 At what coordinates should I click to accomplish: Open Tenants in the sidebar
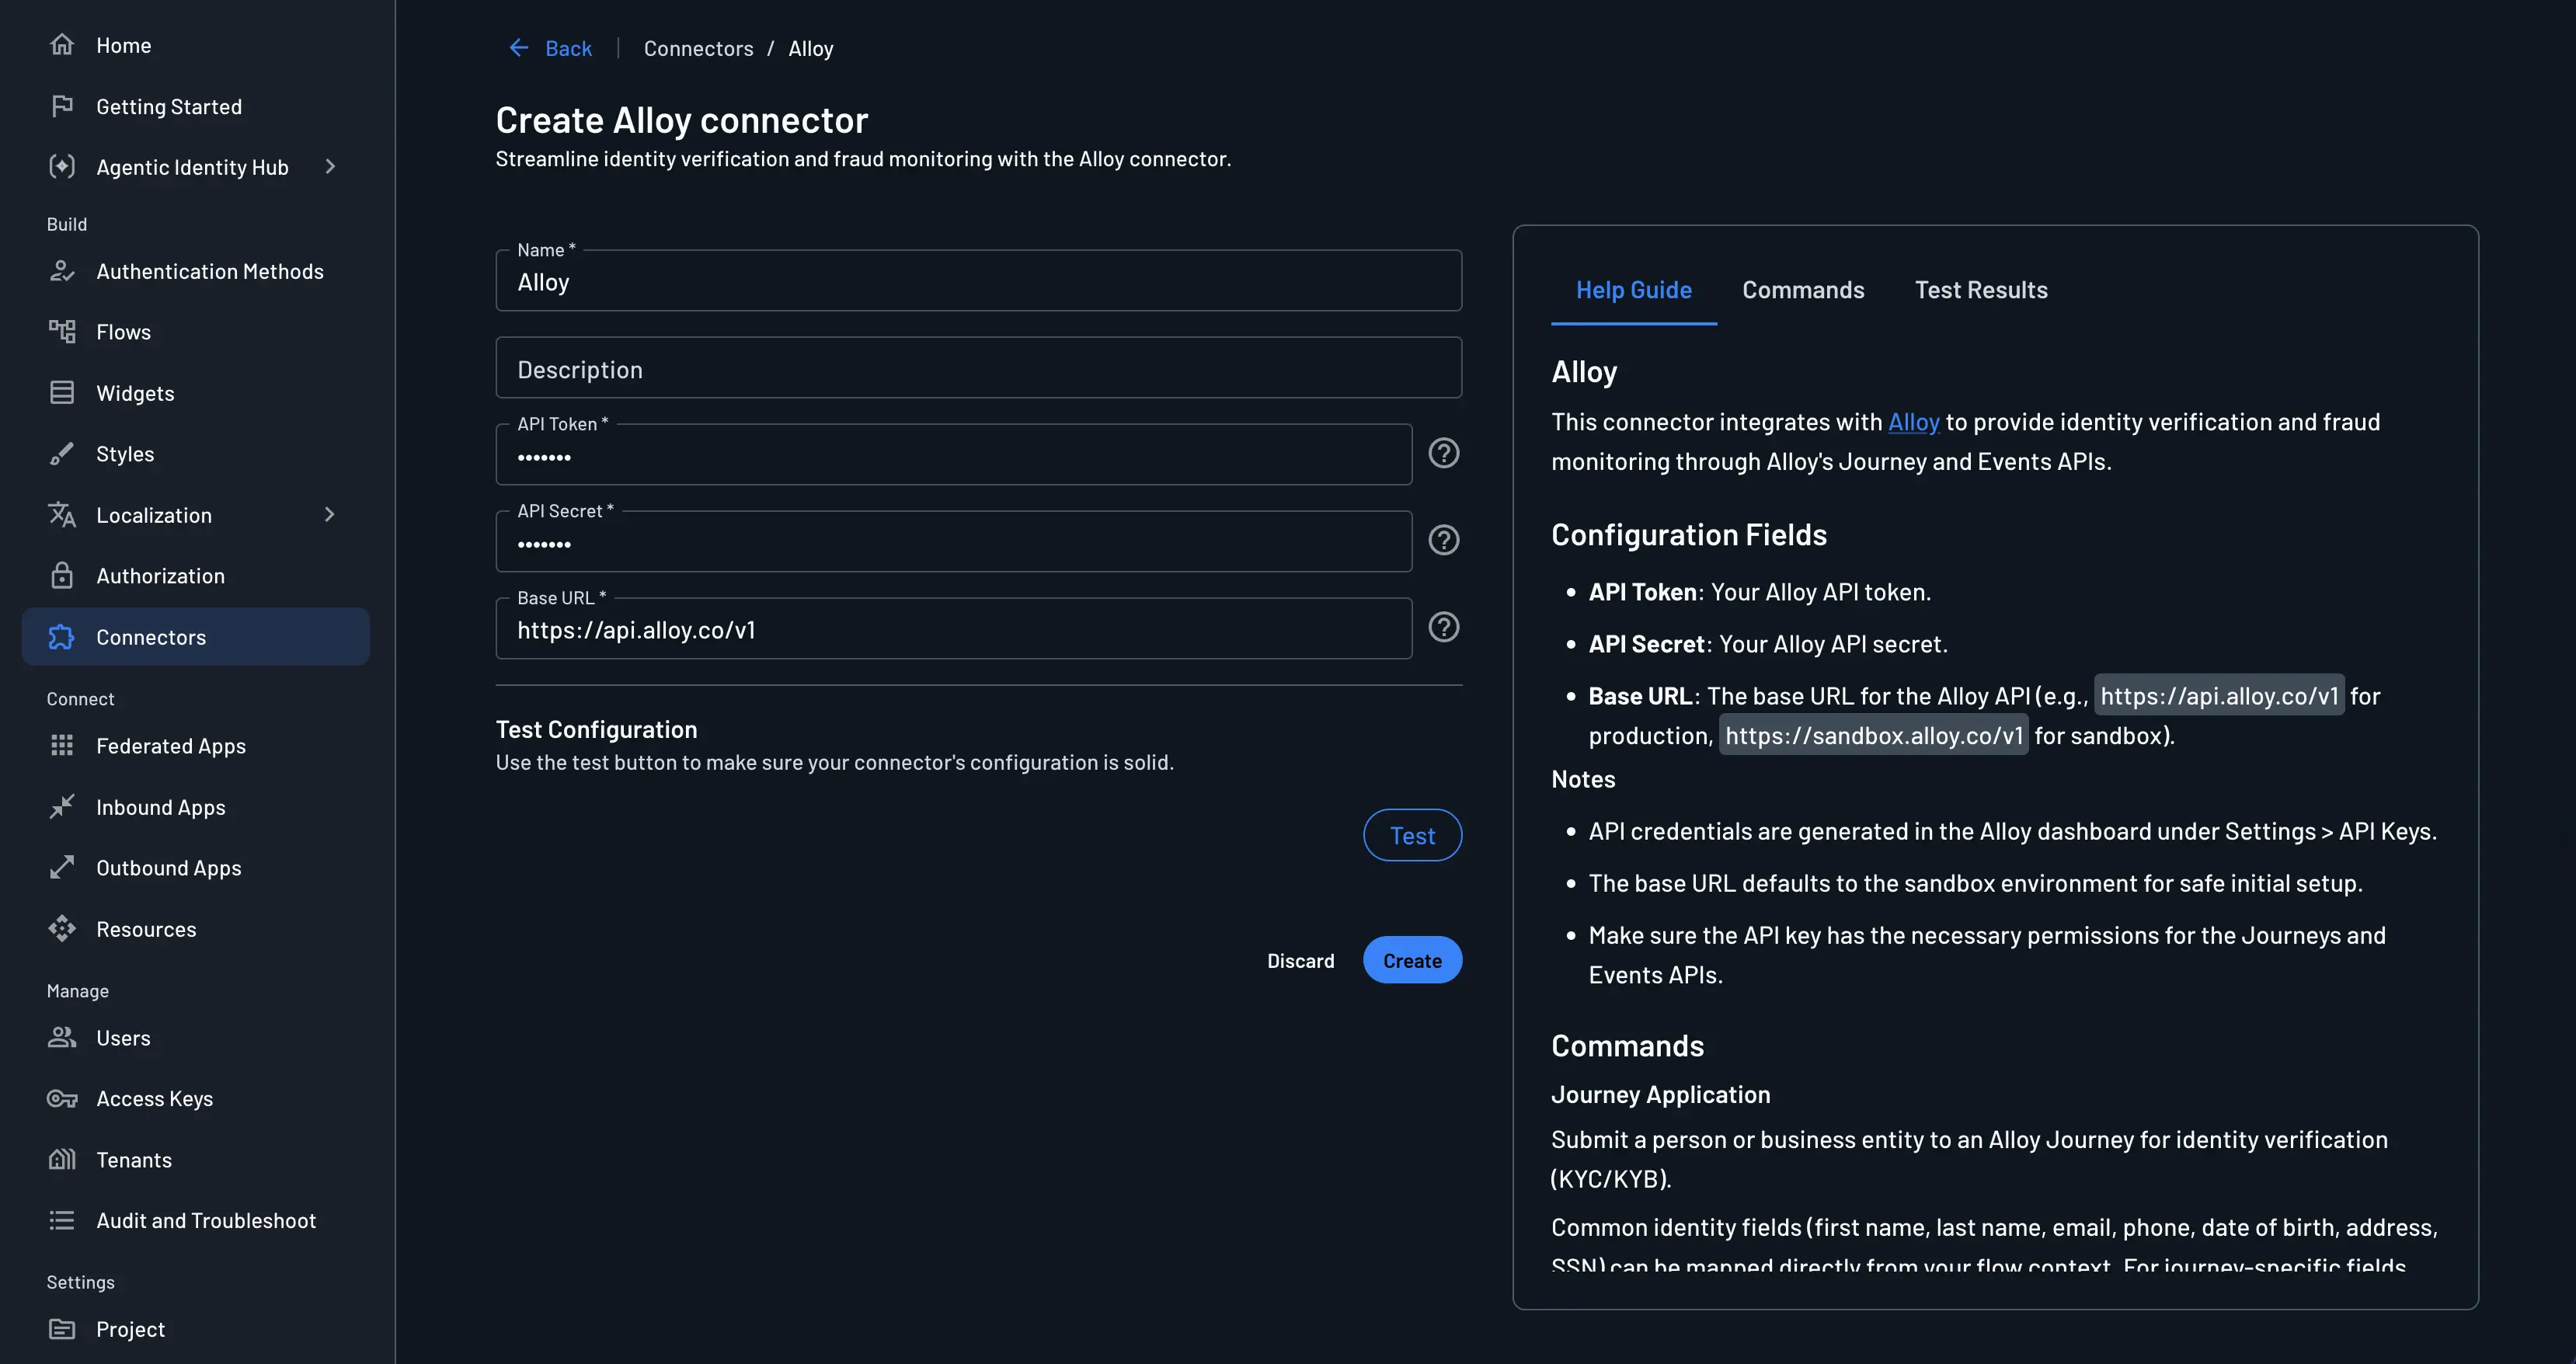pos(195,1160)
